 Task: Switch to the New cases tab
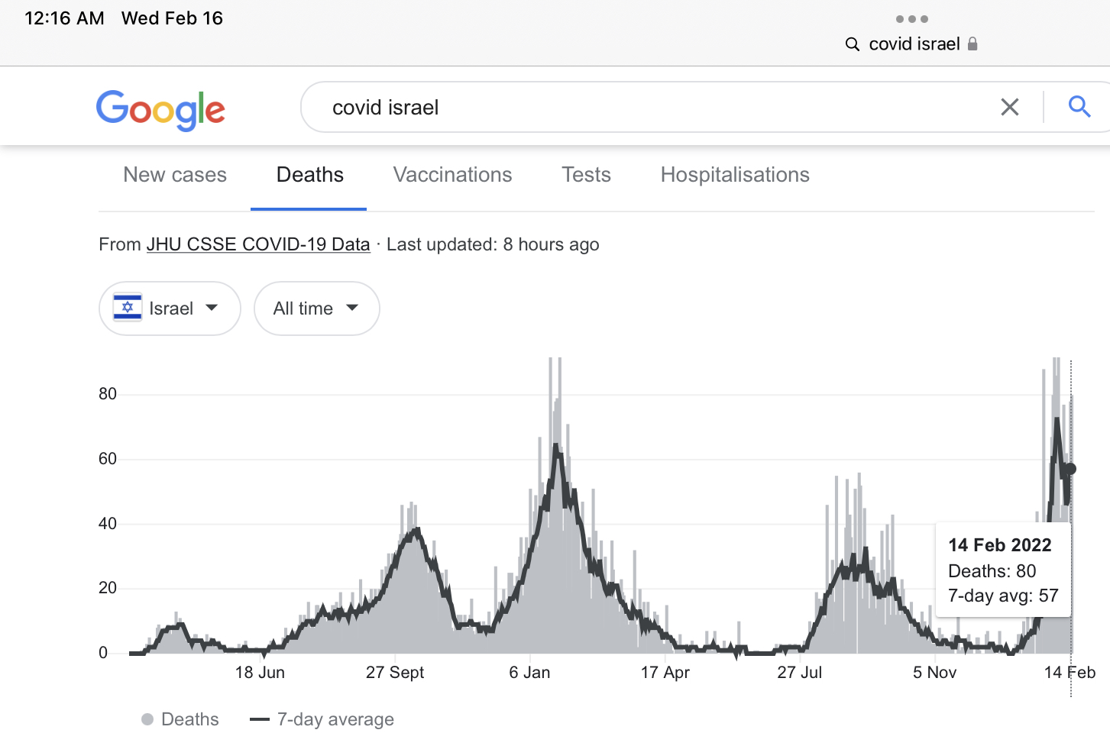pyautogui.click(x=175, y=175)
